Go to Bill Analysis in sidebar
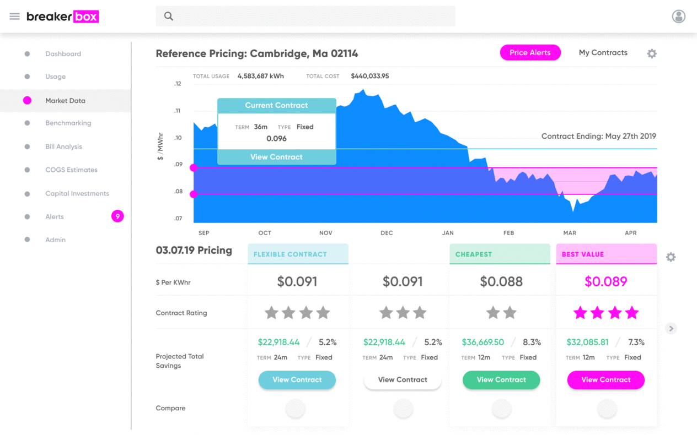The width and height of the screenshot is (697, 435). click(x=63, y=146)
